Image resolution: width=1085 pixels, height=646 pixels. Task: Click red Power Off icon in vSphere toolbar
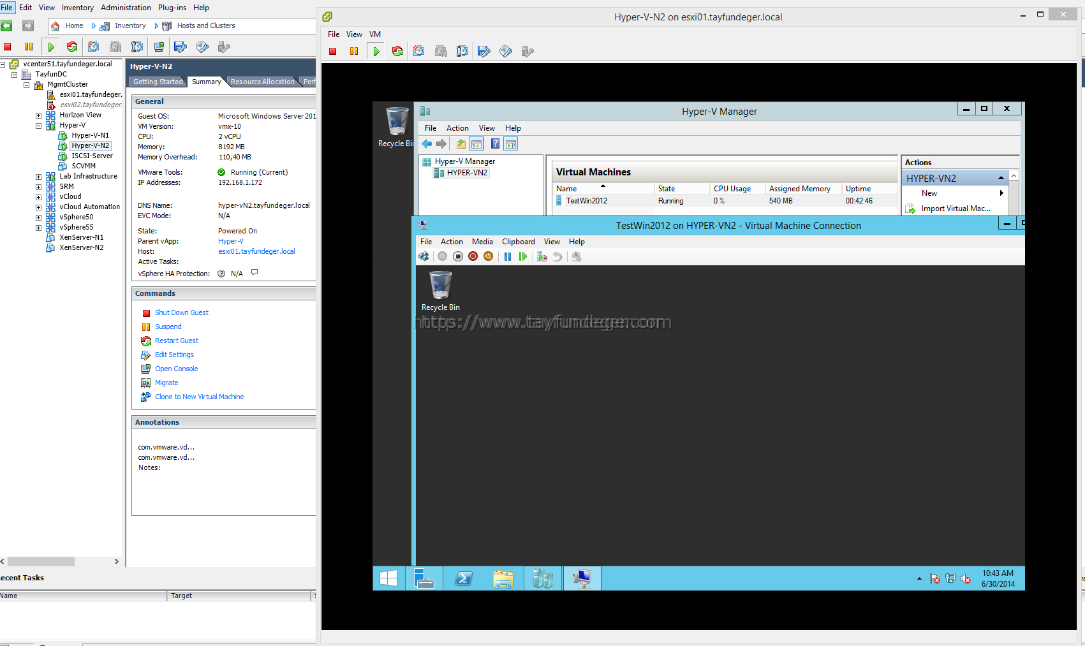pos(8,47)
